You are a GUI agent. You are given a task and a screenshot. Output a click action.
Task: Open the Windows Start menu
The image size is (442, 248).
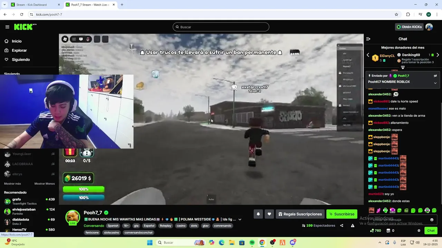point(150,242)
